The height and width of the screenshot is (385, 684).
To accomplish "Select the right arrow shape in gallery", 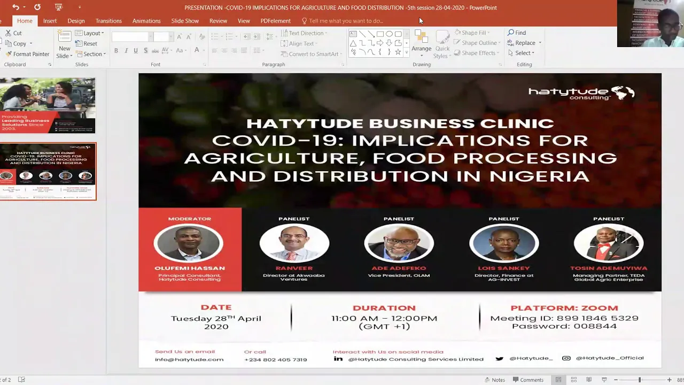I will (x=380, y=43).
